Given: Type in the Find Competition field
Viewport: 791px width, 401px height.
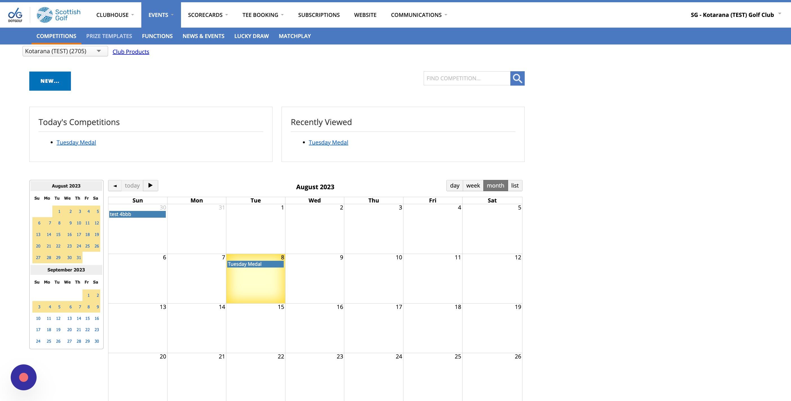Looking at the screenshot, I should point(467,78).
